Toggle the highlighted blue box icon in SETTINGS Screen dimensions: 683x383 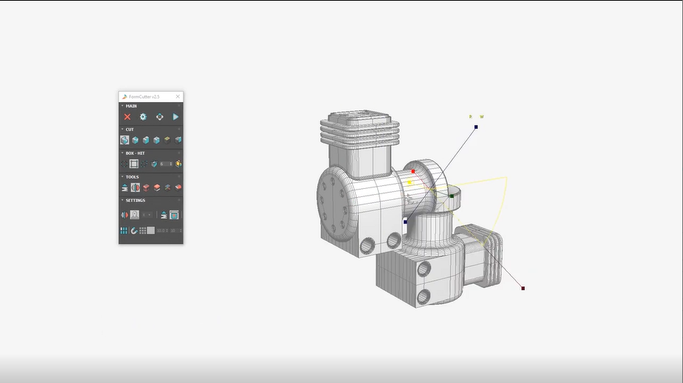click(x=174, y=215)
